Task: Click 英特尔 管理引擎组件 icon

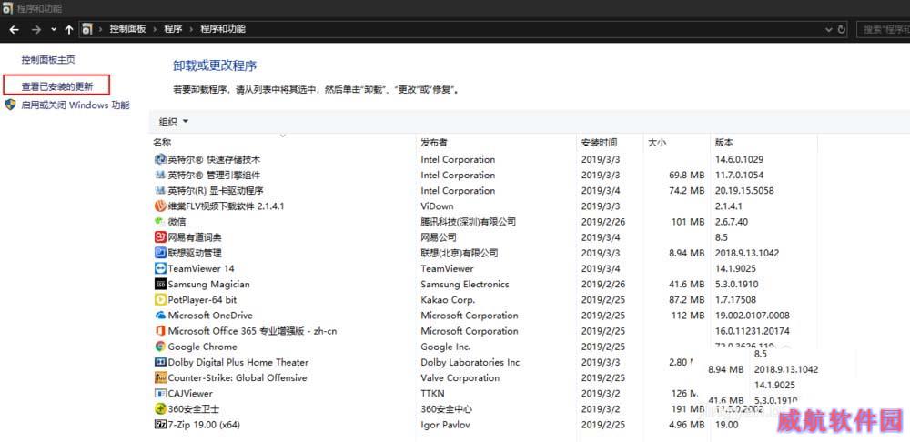Action: point(160,175)
